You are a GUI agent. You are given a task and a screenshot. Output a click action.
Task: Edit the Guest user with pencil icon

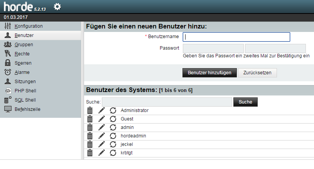[101, 119]
